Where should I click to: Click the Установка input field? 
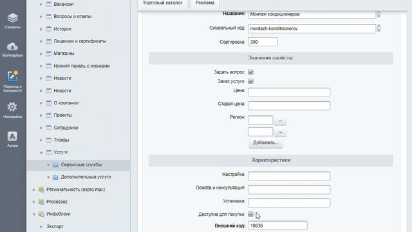289,203
